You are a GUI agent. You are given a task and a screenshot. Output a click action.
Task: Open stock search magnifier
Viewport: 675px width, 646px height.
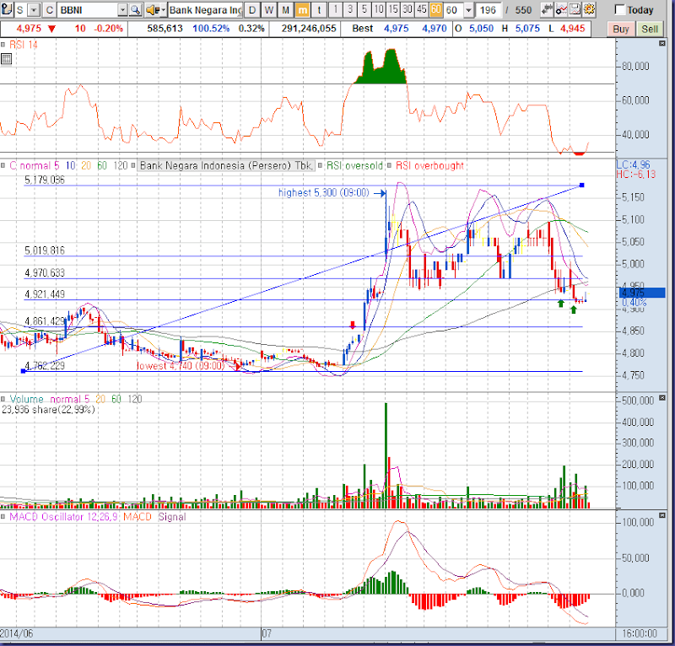pyautogui.click(x=135, y=10)
